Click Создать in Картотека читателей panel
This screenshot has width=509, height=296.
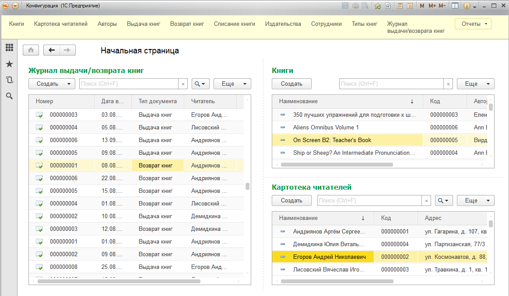tap(291, 200)
